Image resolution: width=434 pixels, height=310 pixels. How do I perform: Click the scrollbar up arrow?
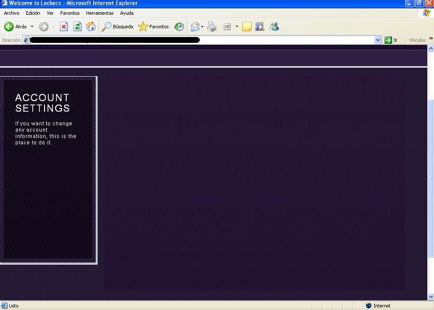(431, 49)
